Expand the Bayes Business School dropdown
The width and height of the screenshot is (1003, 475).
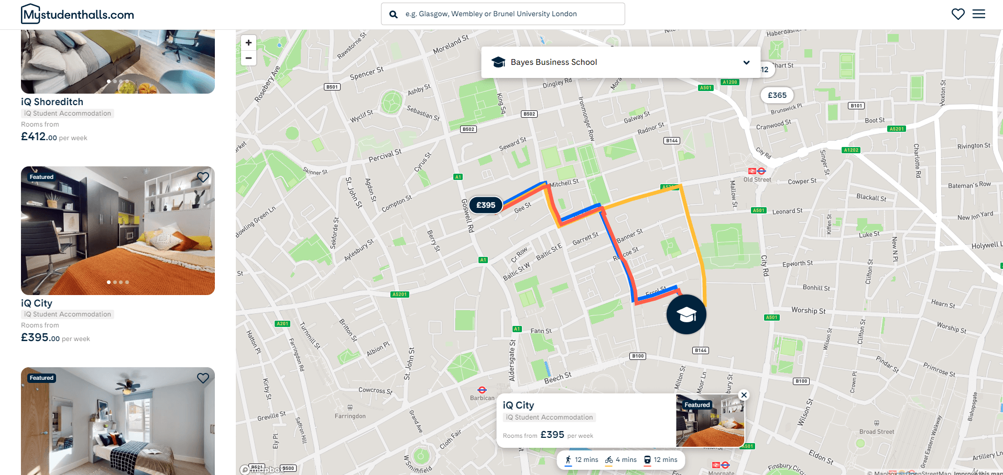point(621,62)
